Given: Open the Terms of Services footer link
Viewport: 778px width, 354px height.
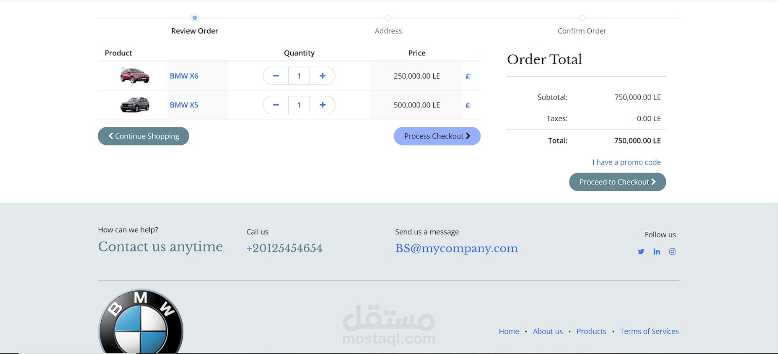Looking at the screenshot, I should (649, 331).
